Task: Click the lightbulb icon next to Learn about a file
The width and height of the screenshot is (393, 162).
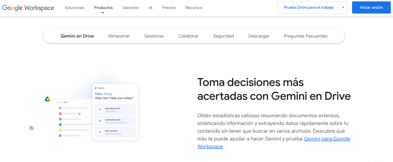Action: pyautogui.click(x=100, y=109)
